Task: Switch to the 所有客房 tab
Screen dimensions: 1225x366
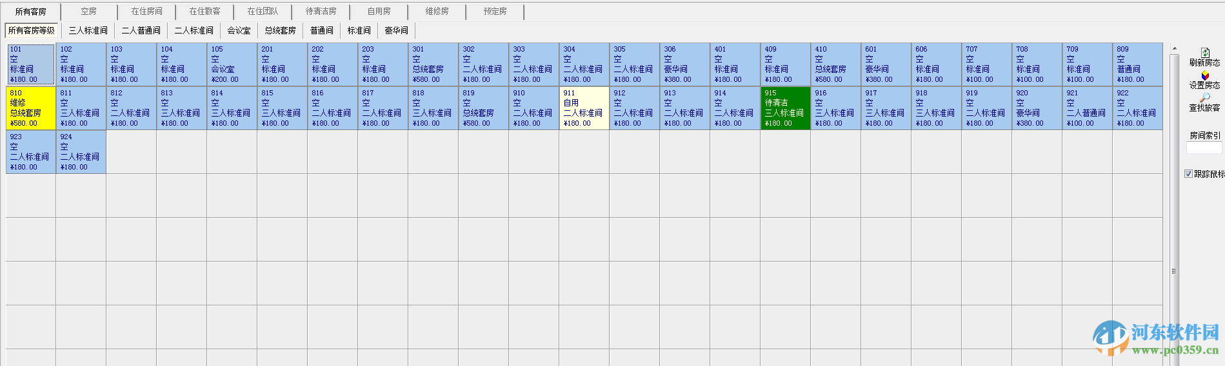Action: (31, 12)
